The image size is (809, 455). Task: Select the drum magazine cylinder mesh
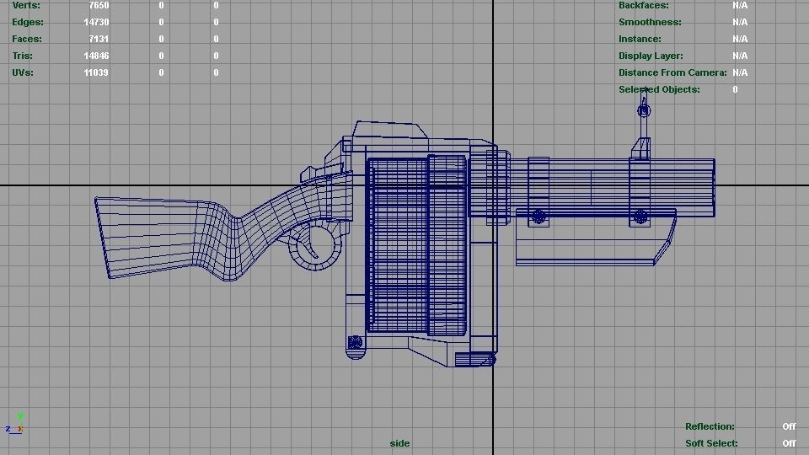[415, 245]
